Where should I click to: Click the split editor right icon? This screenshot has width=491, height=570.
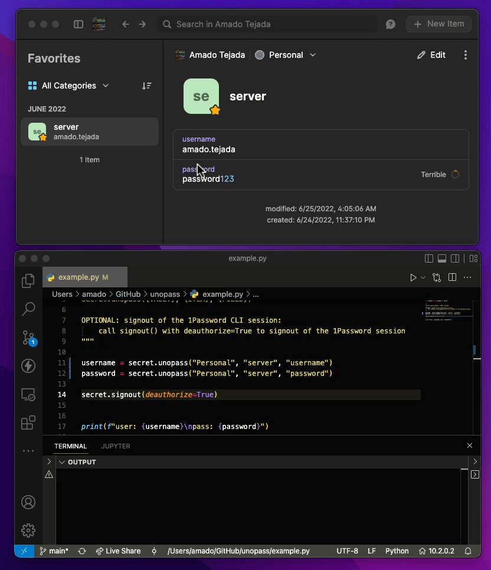tap(452, 277)
